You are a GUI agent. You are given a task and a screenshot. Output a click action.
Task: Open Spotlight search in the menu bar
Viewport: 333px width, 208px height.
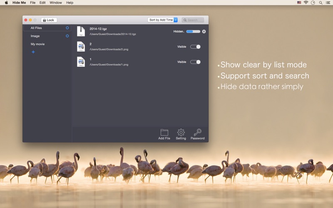[x=321, y=2]
